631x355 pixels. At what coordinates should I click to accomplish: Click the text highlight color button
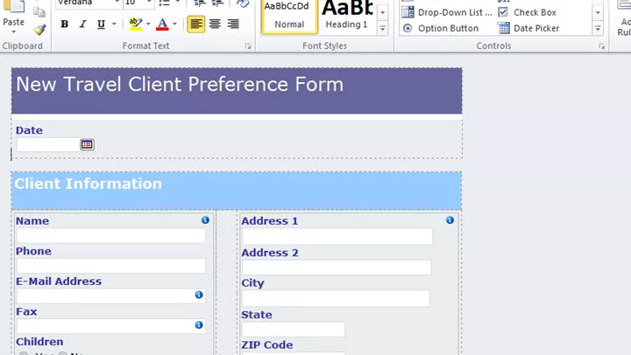pos(135,24)
